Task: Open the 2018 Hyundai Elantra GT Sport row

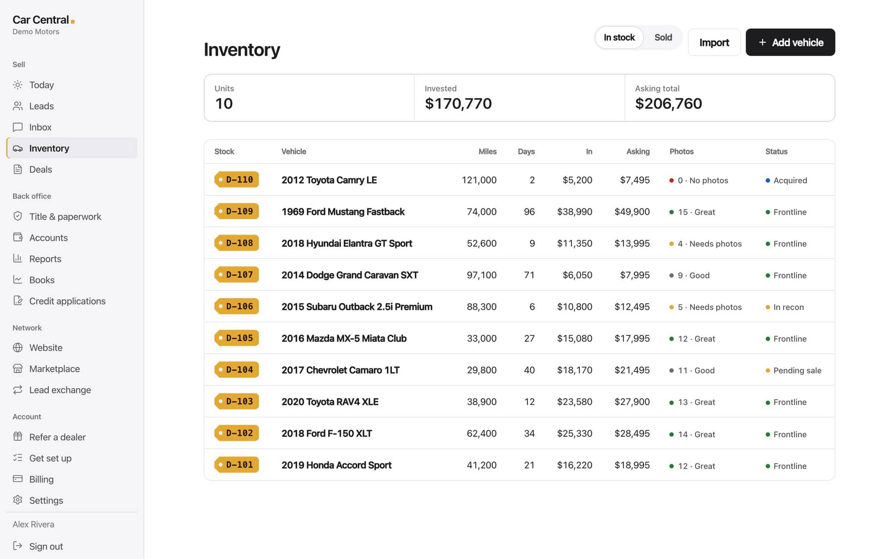Action: (519, 243)
